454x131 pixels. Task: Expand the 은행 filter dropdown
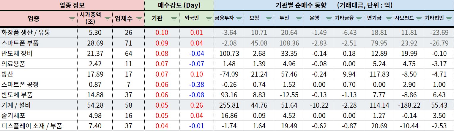[329, 18]
